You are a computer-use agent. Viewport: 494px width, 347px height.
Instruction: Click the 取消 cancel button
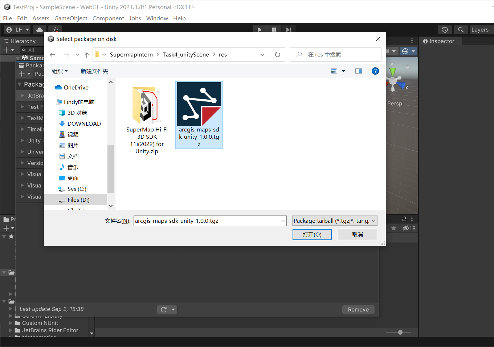[x=358, y=234]
